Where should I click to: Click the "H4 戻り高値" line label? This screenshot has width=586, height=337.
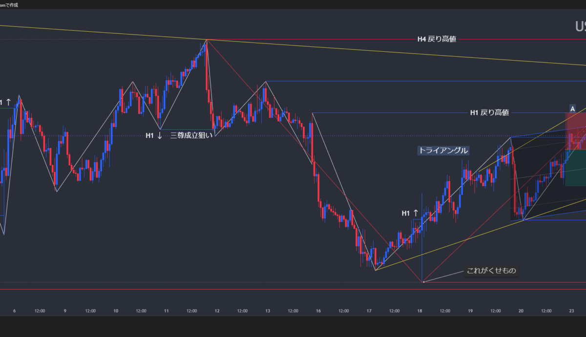tap(436, 39)
